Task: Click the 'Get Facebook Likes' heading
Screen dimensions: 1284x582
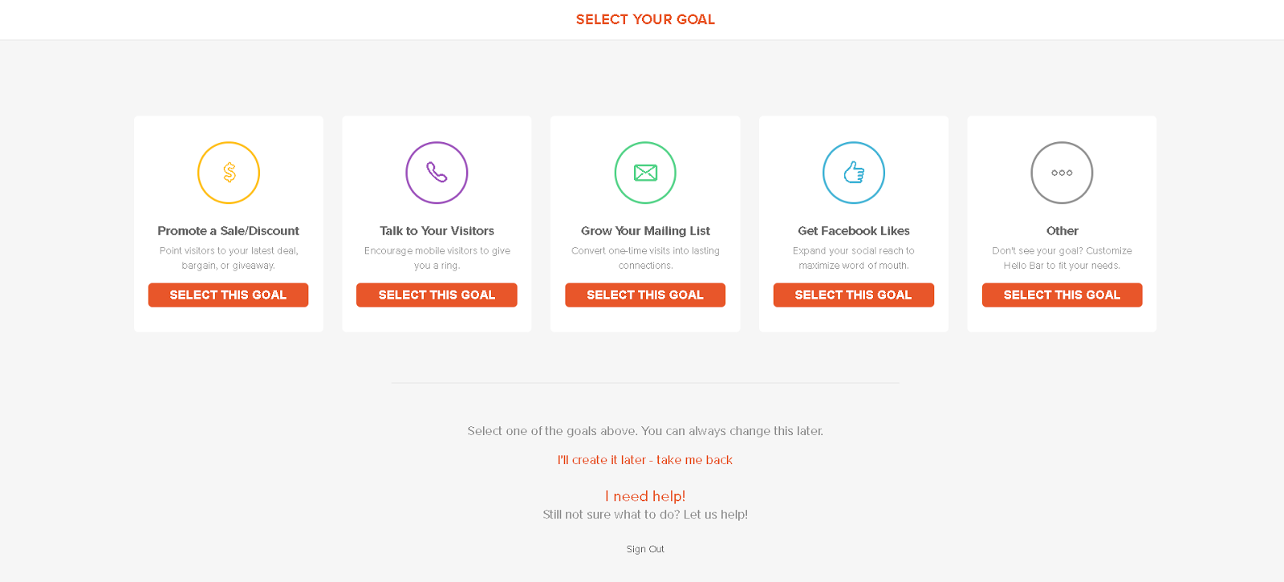Action: [x=854, y=231]
